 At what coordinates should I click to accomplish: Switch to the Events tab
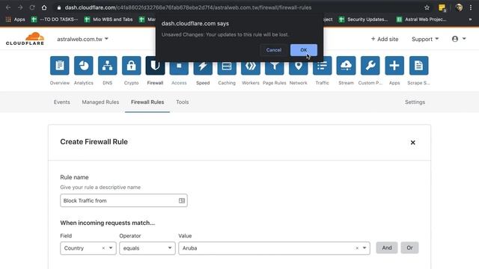coord(61,102)
